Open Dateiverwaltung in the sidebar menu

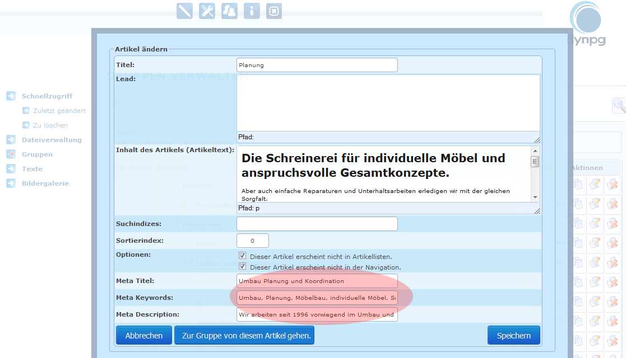(x=52, y=140)
